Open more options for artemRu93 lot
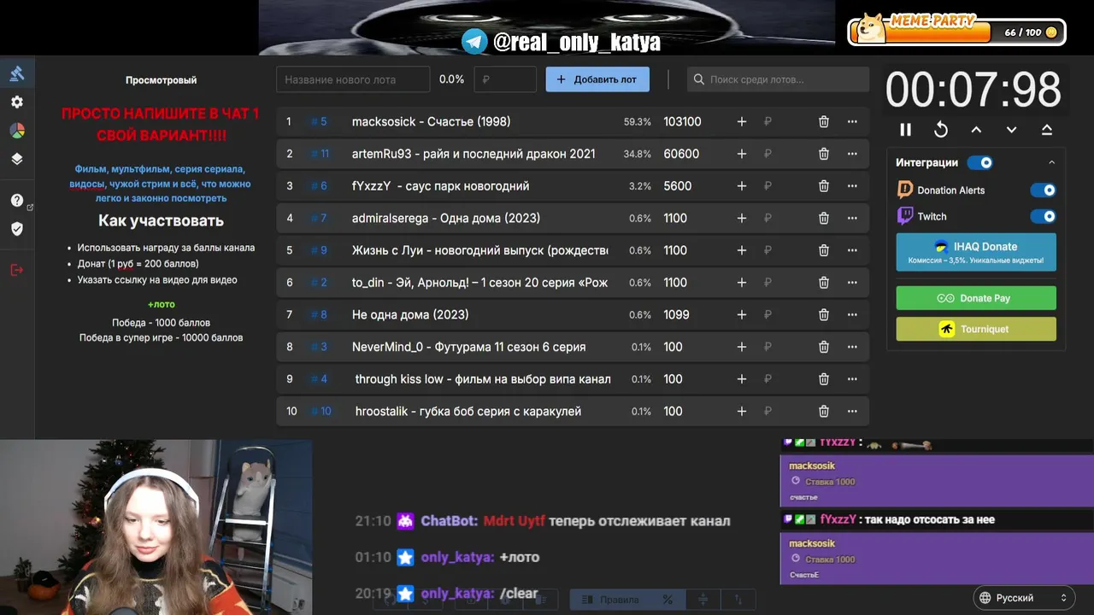 pyautogui.click(x=852, y=154)
